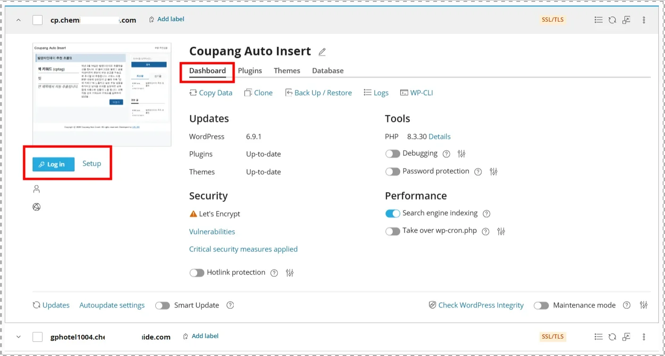Collapse the cp.chem site panel

pos(18,20)
